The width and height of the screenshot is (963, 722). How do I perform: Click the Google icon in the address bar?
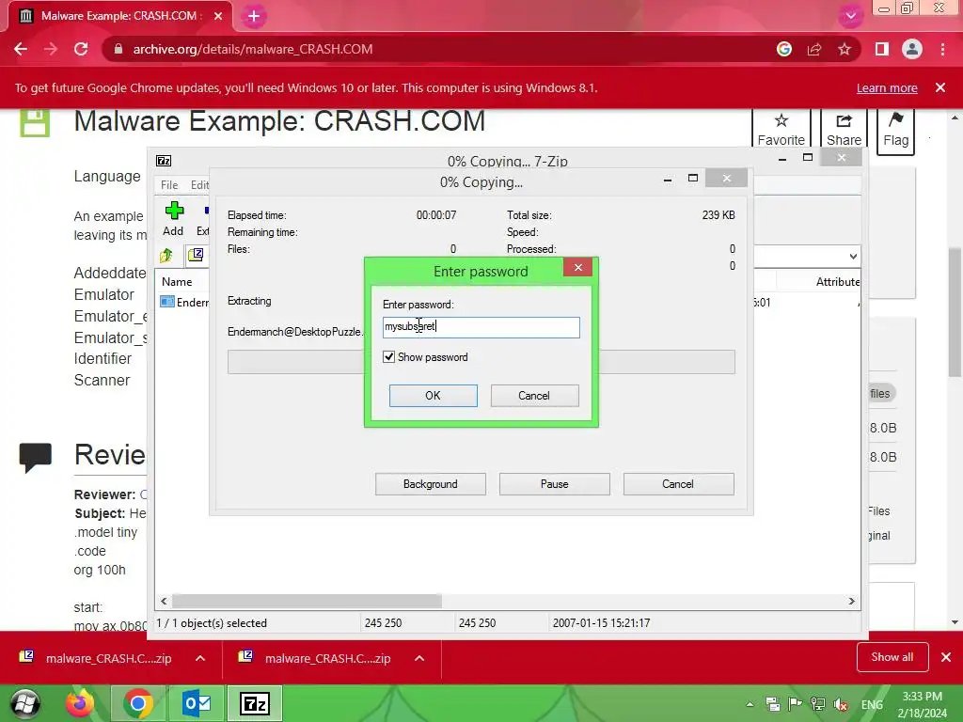coord(784,49)
